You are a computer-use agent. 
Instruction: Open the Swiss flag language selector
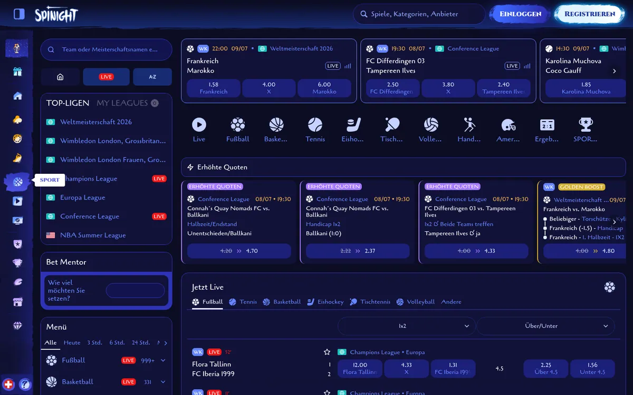tap(8, 384)
